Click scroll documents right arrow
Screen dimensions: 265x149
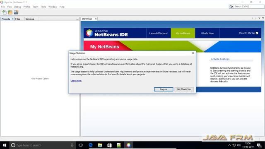(256, 18)
